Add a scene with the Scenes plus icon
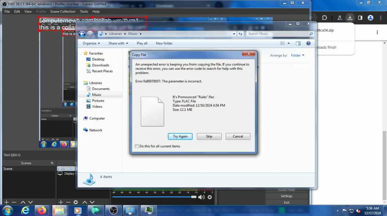 click(6, 202)
